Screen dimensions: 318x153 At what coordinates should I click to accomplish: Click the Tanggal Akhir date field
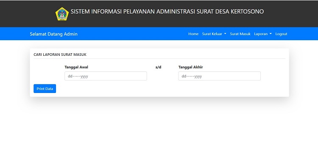pos(220,76)
